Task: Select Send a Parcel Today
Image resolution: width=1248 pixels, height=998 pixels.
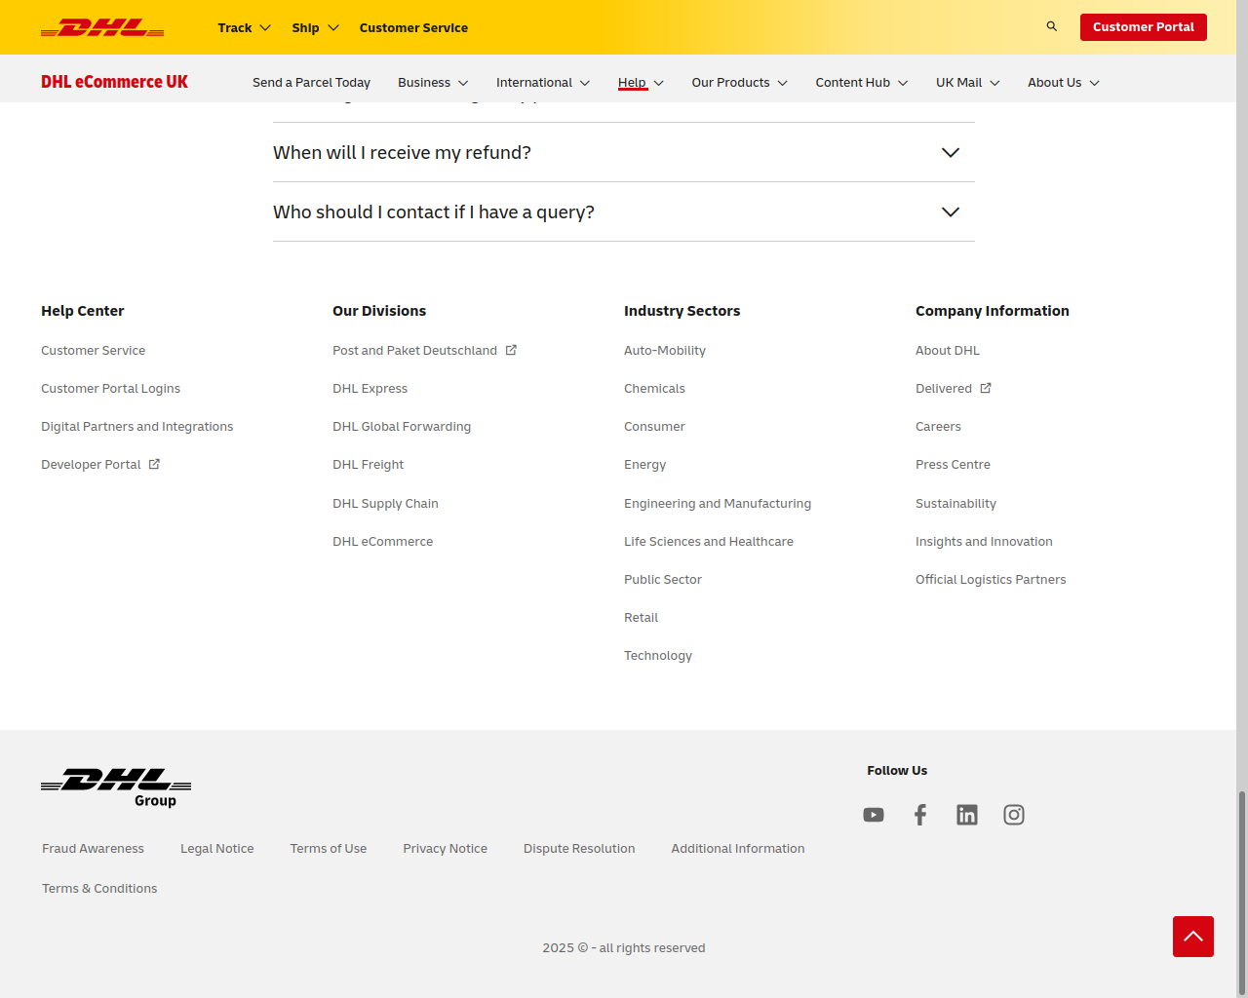Action: pyautogui.click(x=311, y=83)
